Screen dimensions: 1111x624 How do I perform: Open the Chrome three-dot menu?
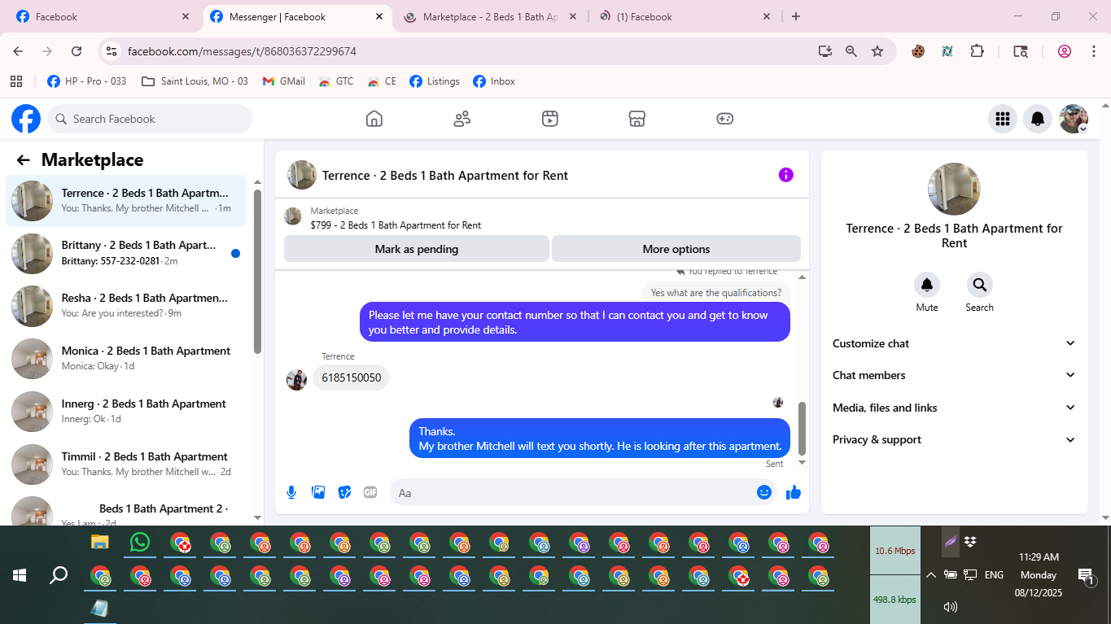click(x=1093, y=51)
